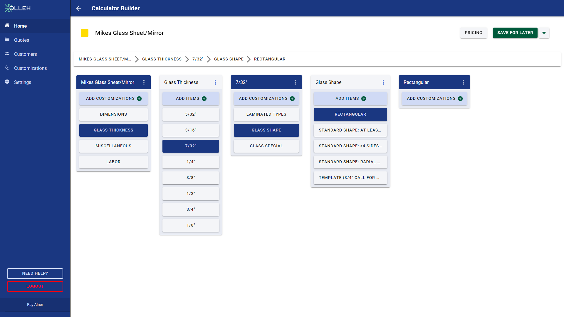564x317 pixels.
Task: Click the Pricing button
Action: [474, 33]
